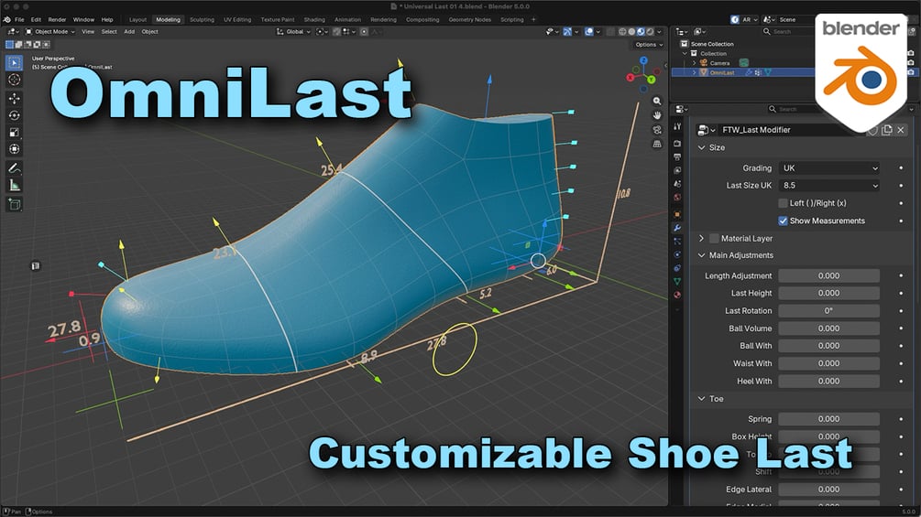This screenshot has width=921, height=517.
Task: Select the Add Cube tool
Action: [15, 204]
